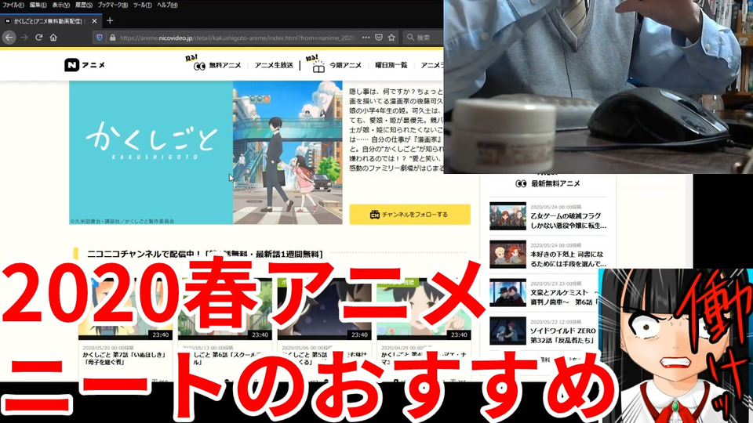
Task: Click the browser forward arrow
Action: pos(24,38)
